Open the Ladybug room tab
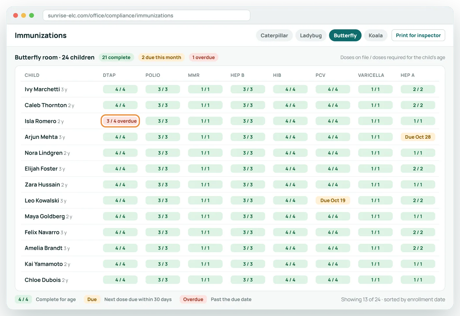 311,35
